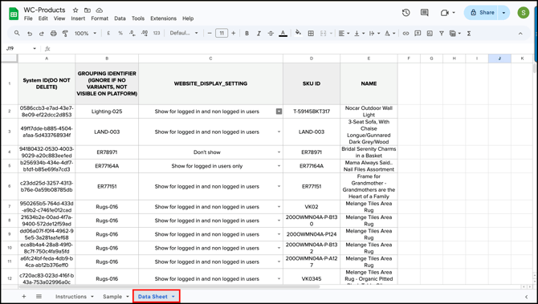Open the comments panel icon

pyautogui.click(x=425, y=13)
